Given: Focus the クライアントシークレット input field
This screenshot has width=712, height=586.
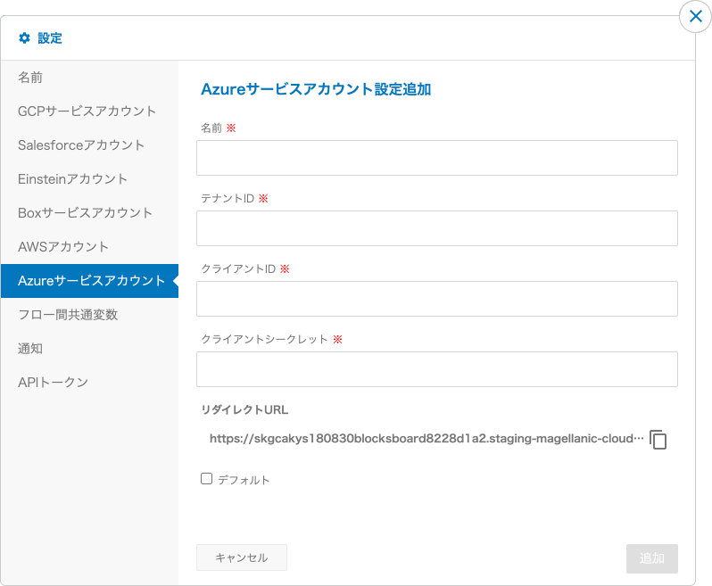Looking at the screenshot, I should [x=437, y=369].
